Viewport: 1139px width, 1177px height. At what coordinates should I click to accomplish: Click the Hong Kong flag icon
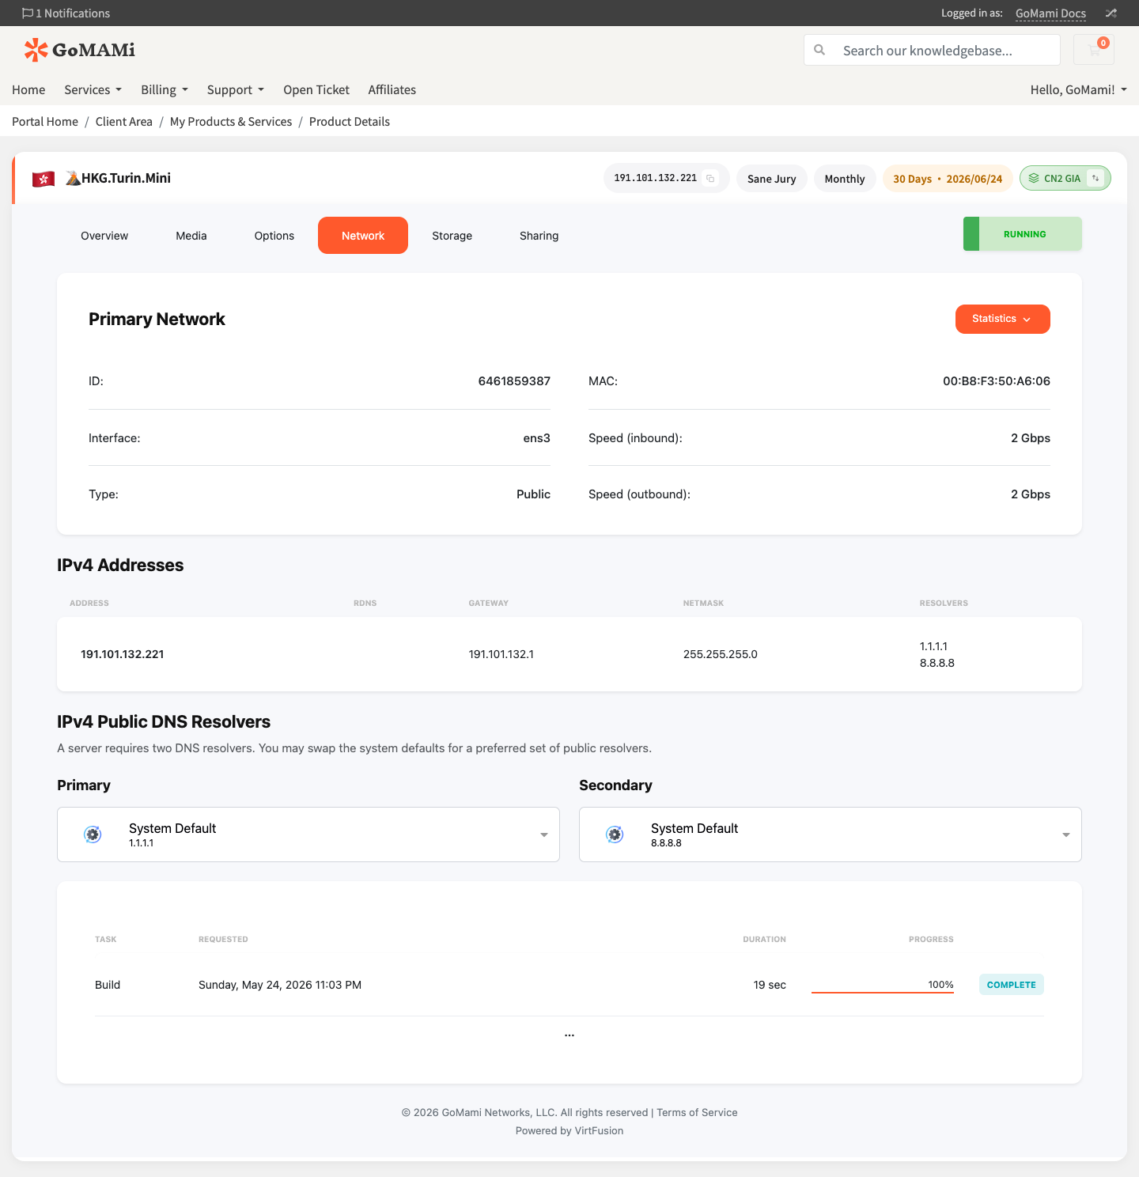point(44,179)
